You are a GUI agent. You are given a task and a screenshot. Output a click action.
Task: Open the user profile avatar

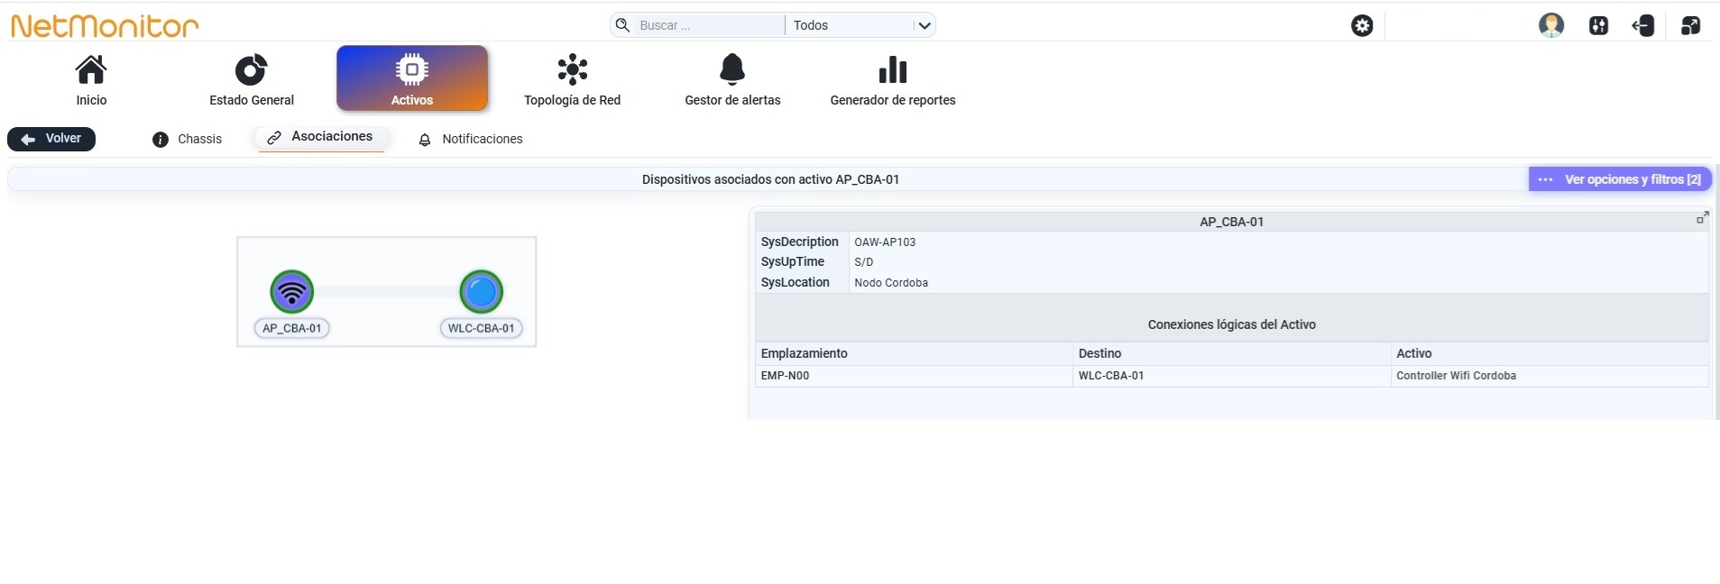pyautogui.click(x=1551, y=25)
